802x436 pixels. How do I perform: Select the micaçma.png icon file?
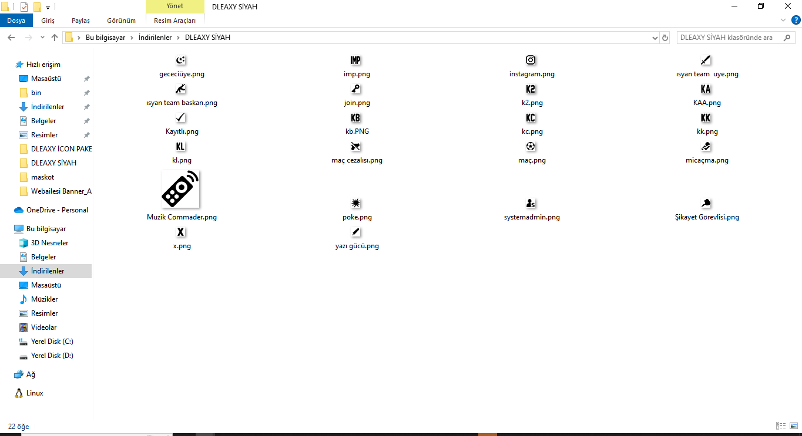[x=707, y=147]
